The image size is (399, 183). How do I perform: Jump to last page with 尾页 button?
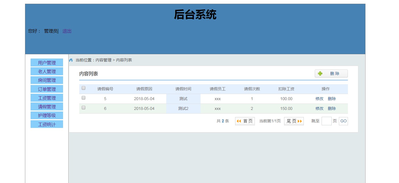294,121
